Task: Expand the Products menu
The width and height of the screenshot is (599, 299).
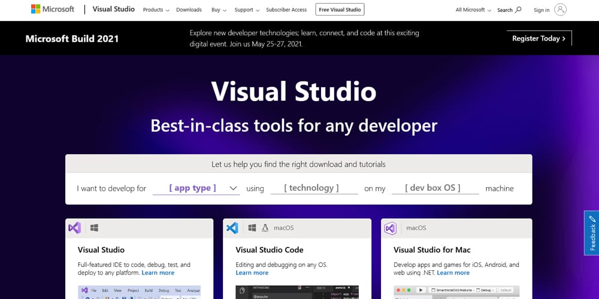Action: pos(156,10)
